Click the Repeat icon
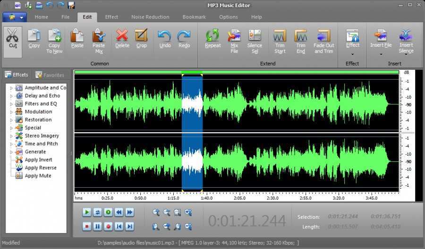 coord(213,35)
